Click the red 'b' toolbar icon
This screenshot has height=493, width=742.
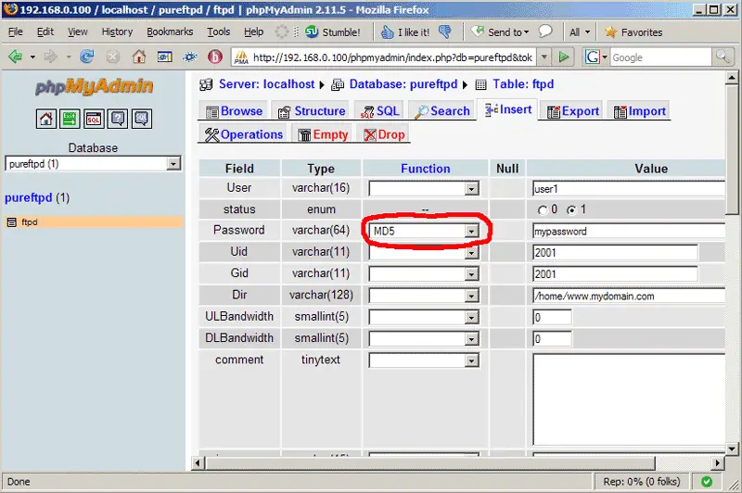(x=215, y=57)
